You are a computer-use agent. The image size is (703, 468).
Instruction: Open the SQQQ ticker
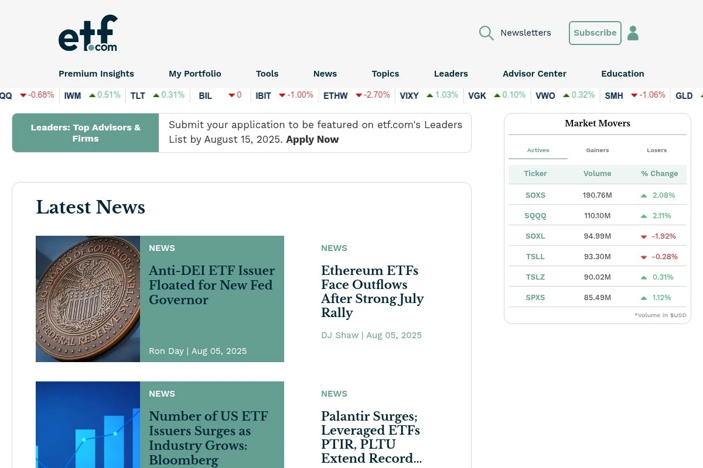coord(535,216)
